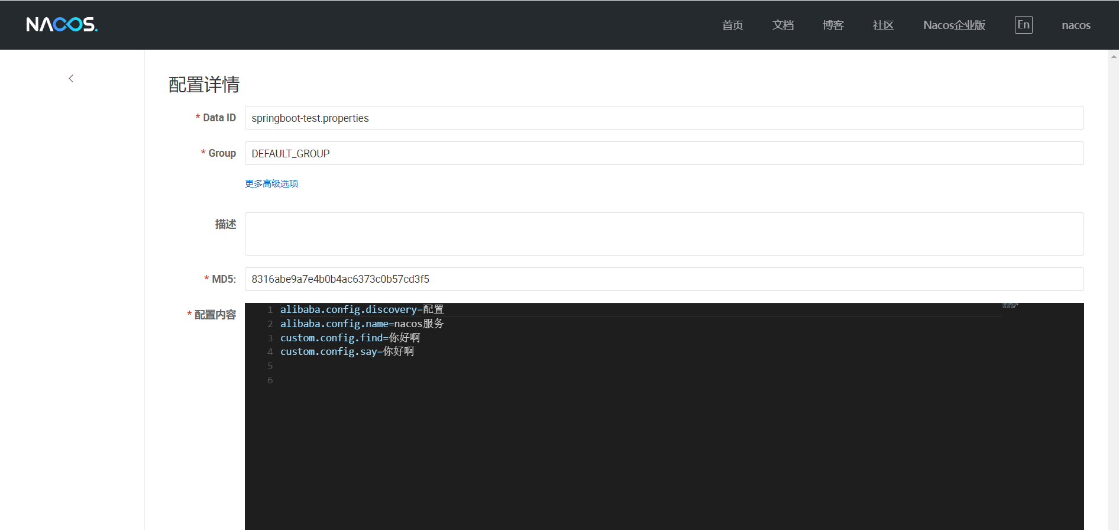Click the alibaba.config.name line in editor
The image size is (1119, 530).
tap(361, 324)
